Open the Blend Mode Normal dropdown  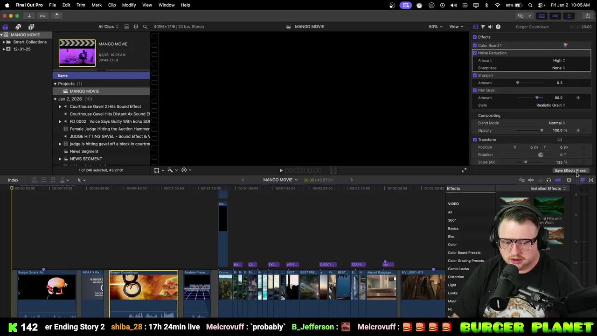[x=556, y=123]
